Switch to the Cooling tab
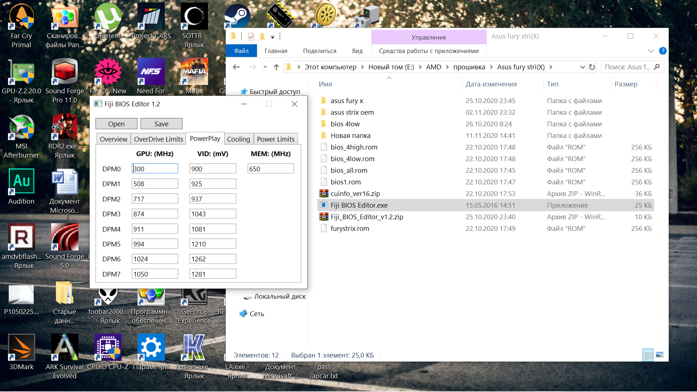 click(238, 139)
